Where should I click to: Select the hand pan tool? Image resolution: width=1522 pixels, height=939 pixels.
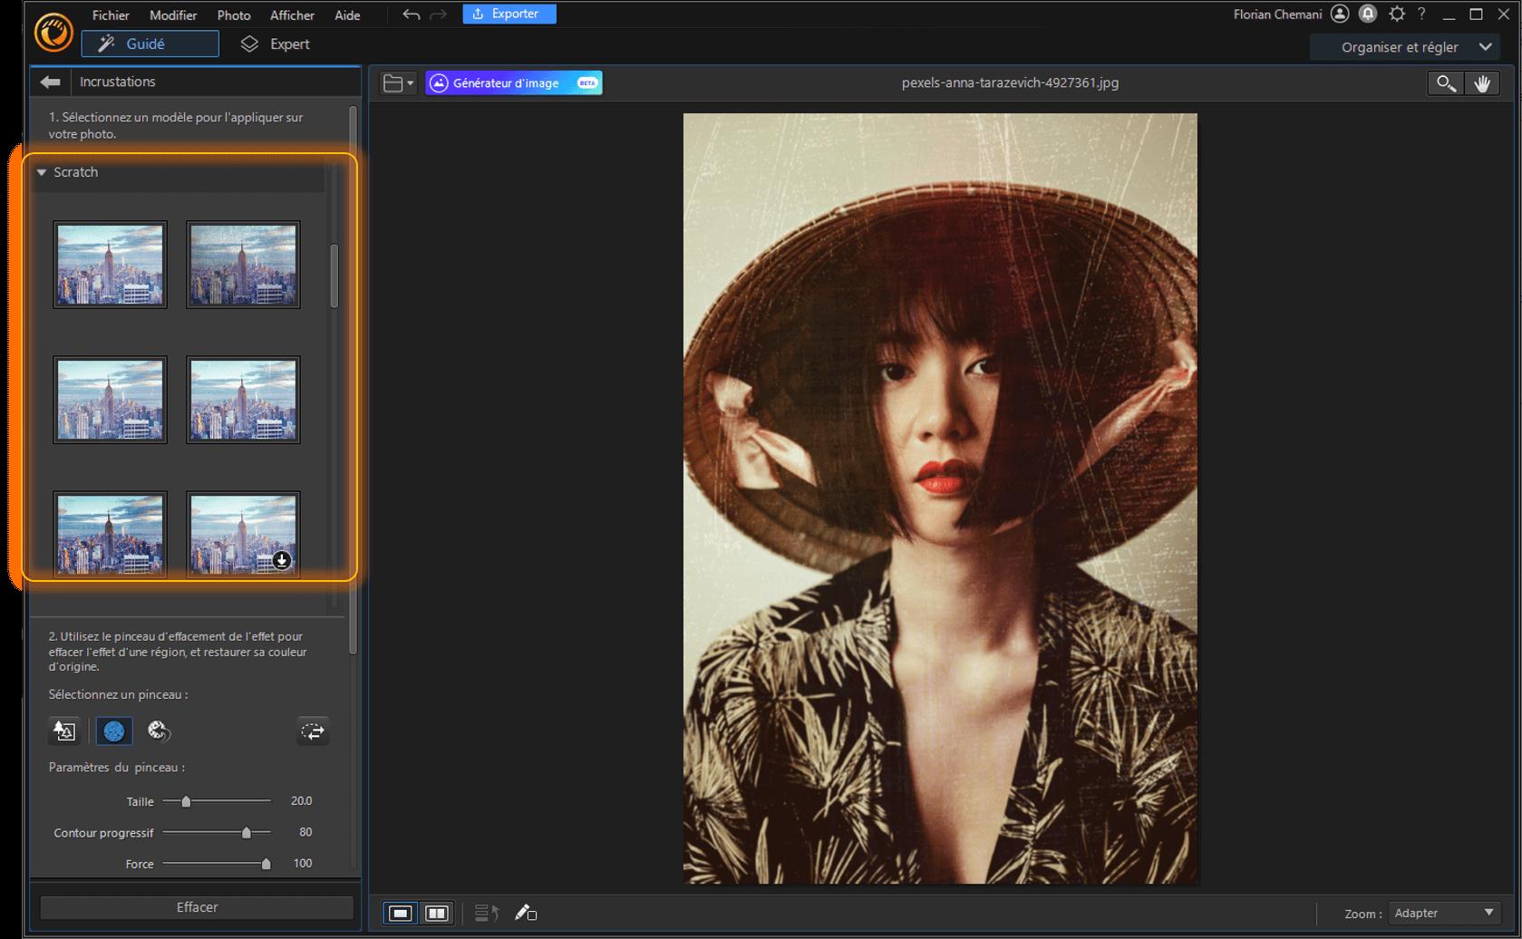1482,83
